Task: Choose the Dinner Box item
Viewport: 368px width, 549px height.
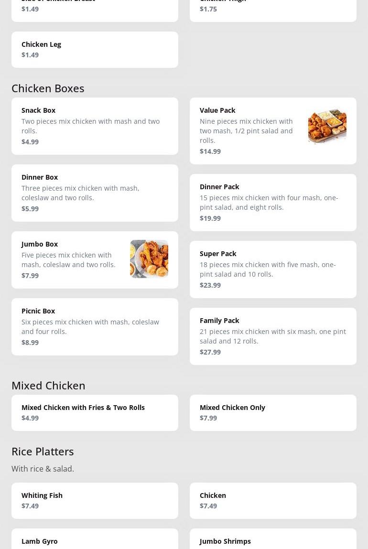Action: coord(95,193)
